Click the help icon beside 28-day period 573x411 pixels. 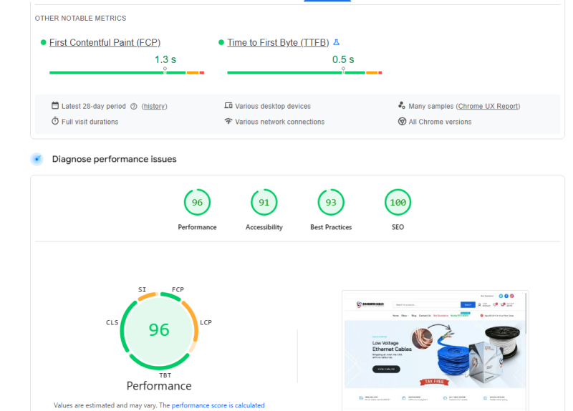pos(134,106)
